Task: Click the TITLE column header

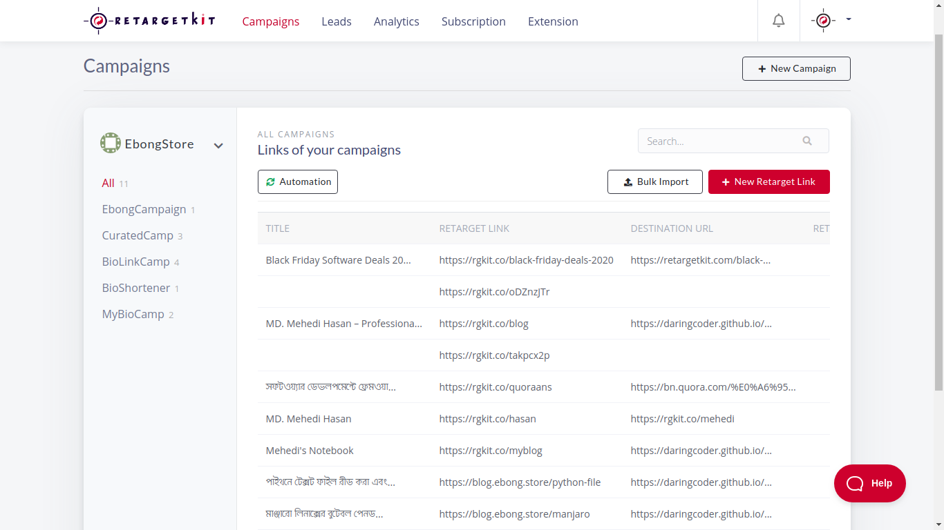Action: click(x=278, y=228)
